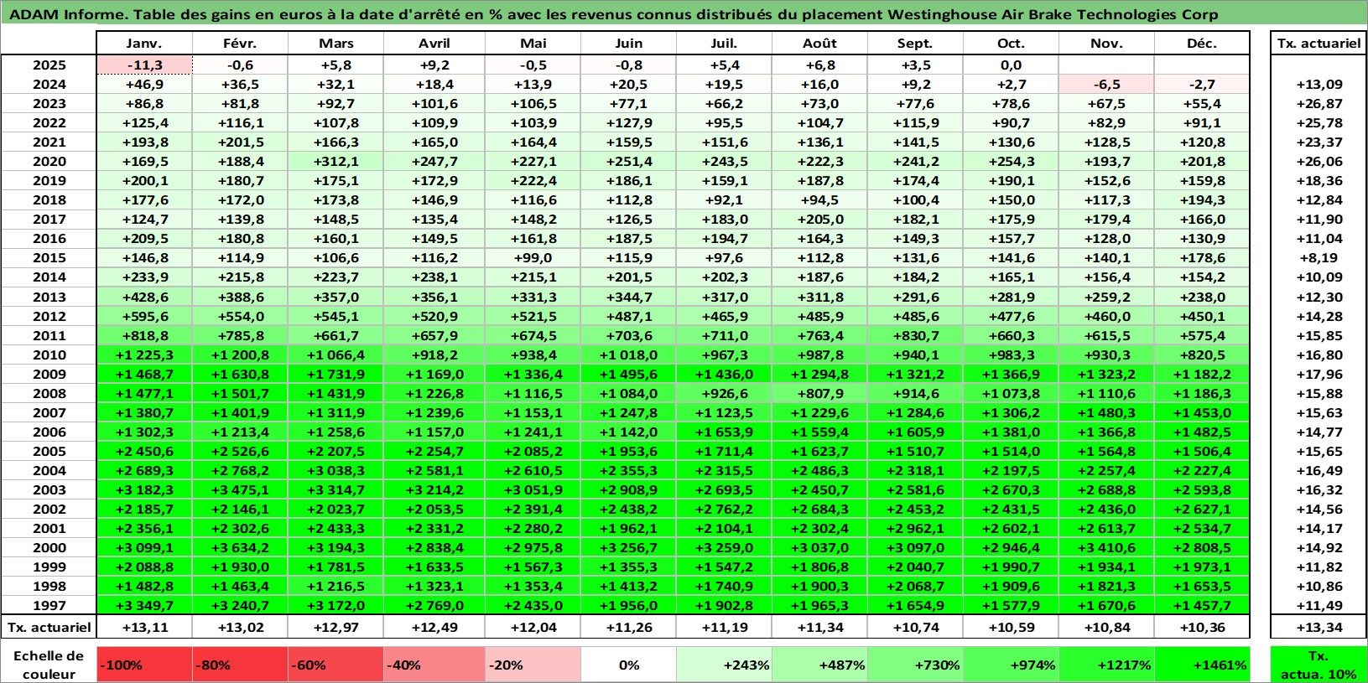Click the Tx. actuariel row label at bottom left
The width and height of the screenshot is (1368, 683).
pyautogui.click(x=49, y=627)
